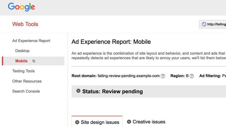The image size is (226, 127).
Task: Open the site selector showing http://failing
Action: (213, 24)
